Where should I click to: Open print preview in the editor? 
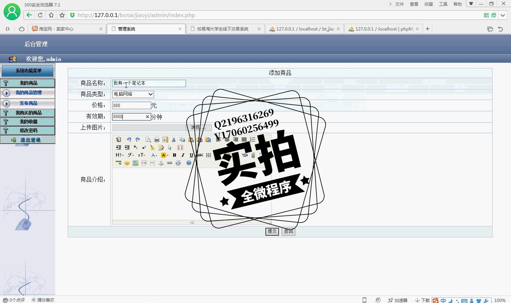tap(148, 140)
